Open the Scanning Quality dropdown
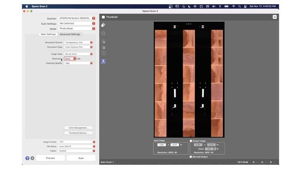The image size is (301, 169). (79, 63)
